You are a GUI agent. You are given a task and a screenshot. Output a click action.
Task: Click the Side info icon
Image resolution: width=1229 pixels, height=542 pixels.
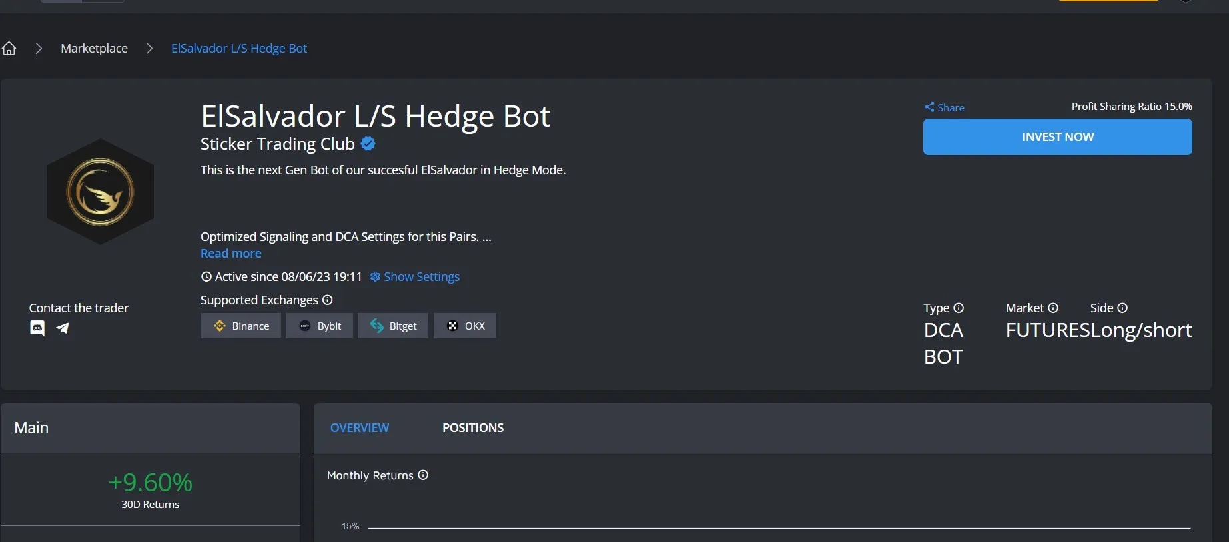pos(1122,308)
